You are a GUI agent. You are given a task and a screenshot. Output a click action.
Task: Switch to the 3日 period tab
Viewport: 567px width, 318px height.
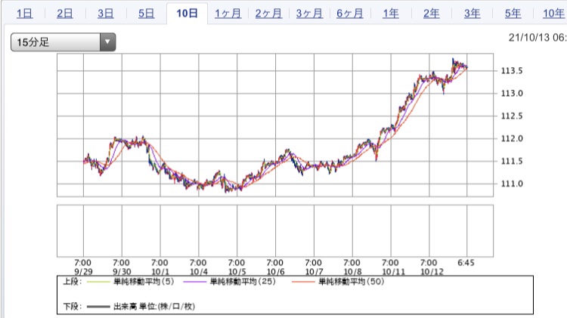coord(106,14)
